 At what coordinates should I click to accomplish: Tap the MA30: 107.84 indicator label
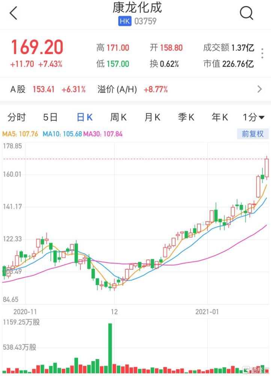tap(103, 134)
